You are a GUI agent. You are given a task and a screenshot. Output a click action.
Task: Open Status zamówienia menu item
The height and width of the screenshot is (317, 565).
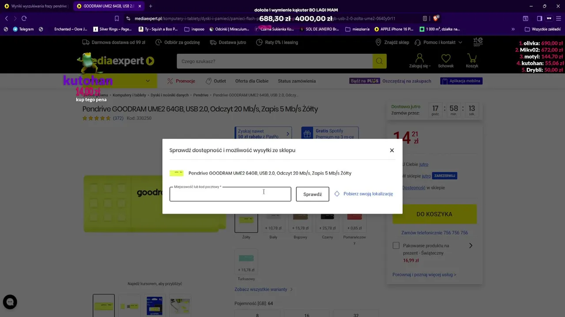pos(297,81)
